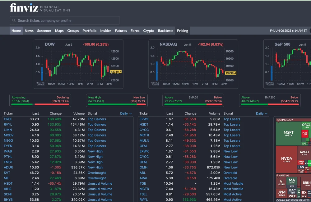Click the search magnifier icon
311x202 pixels.
[14, 21]
